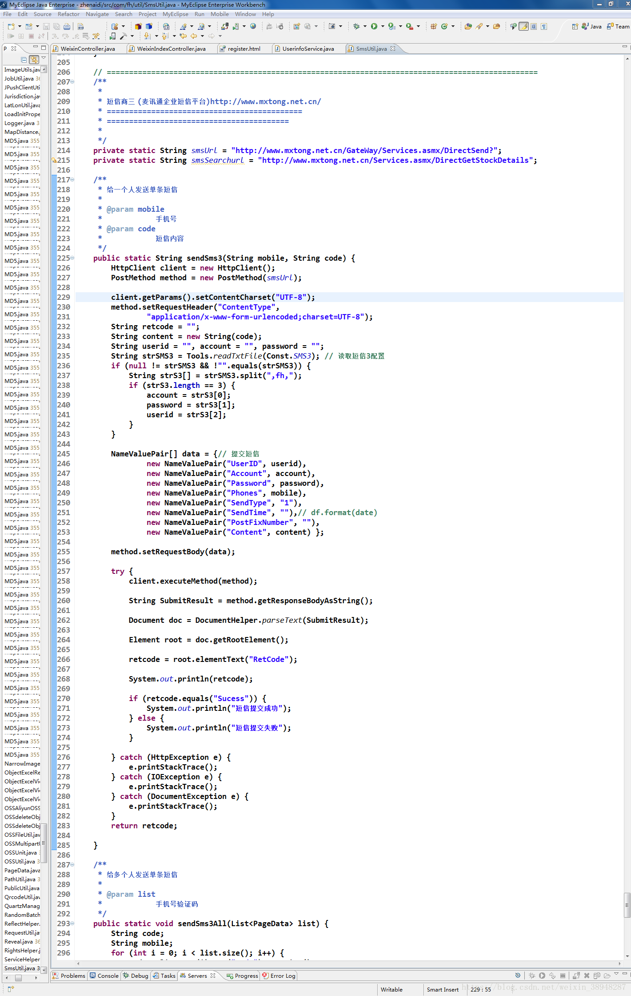Click the Open Perspective icon
The image size is (631, 996).
[575, 26]
